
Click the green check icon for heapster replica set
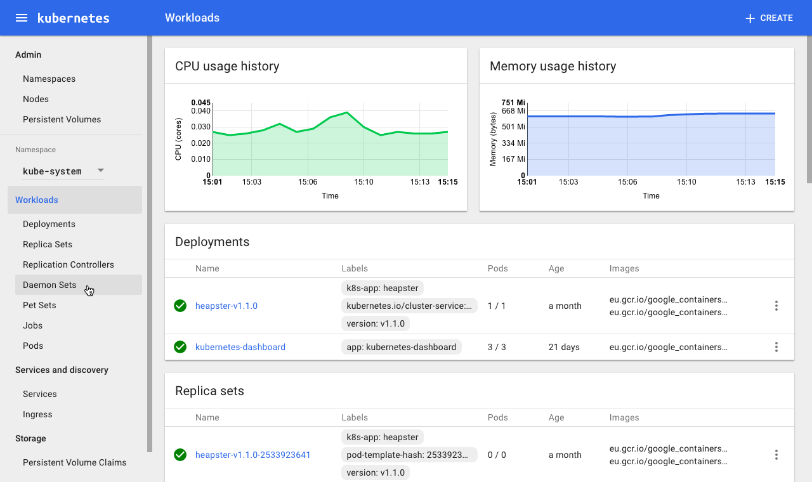point(180,455)
